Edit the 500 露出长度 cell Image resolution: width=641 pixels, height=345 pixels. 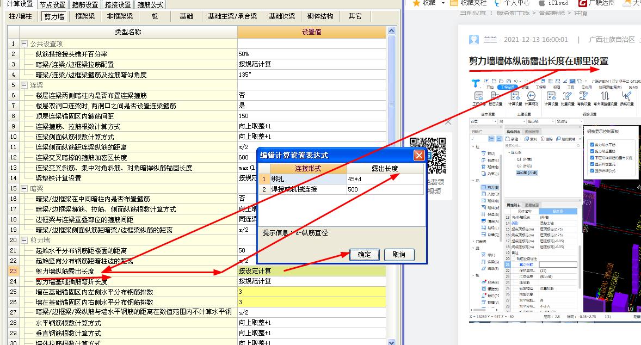[x=385, y=189]
